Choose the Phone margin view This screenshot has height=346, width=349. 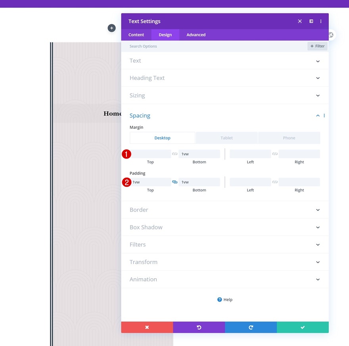(289, 138)
